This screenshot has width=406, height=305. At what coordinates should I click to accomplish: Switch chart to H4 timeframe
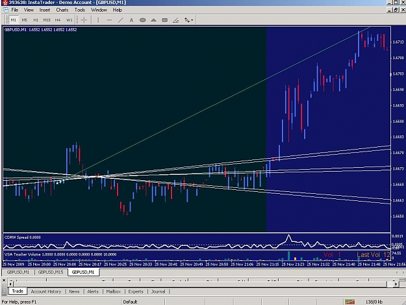click(x=57, y=20)
